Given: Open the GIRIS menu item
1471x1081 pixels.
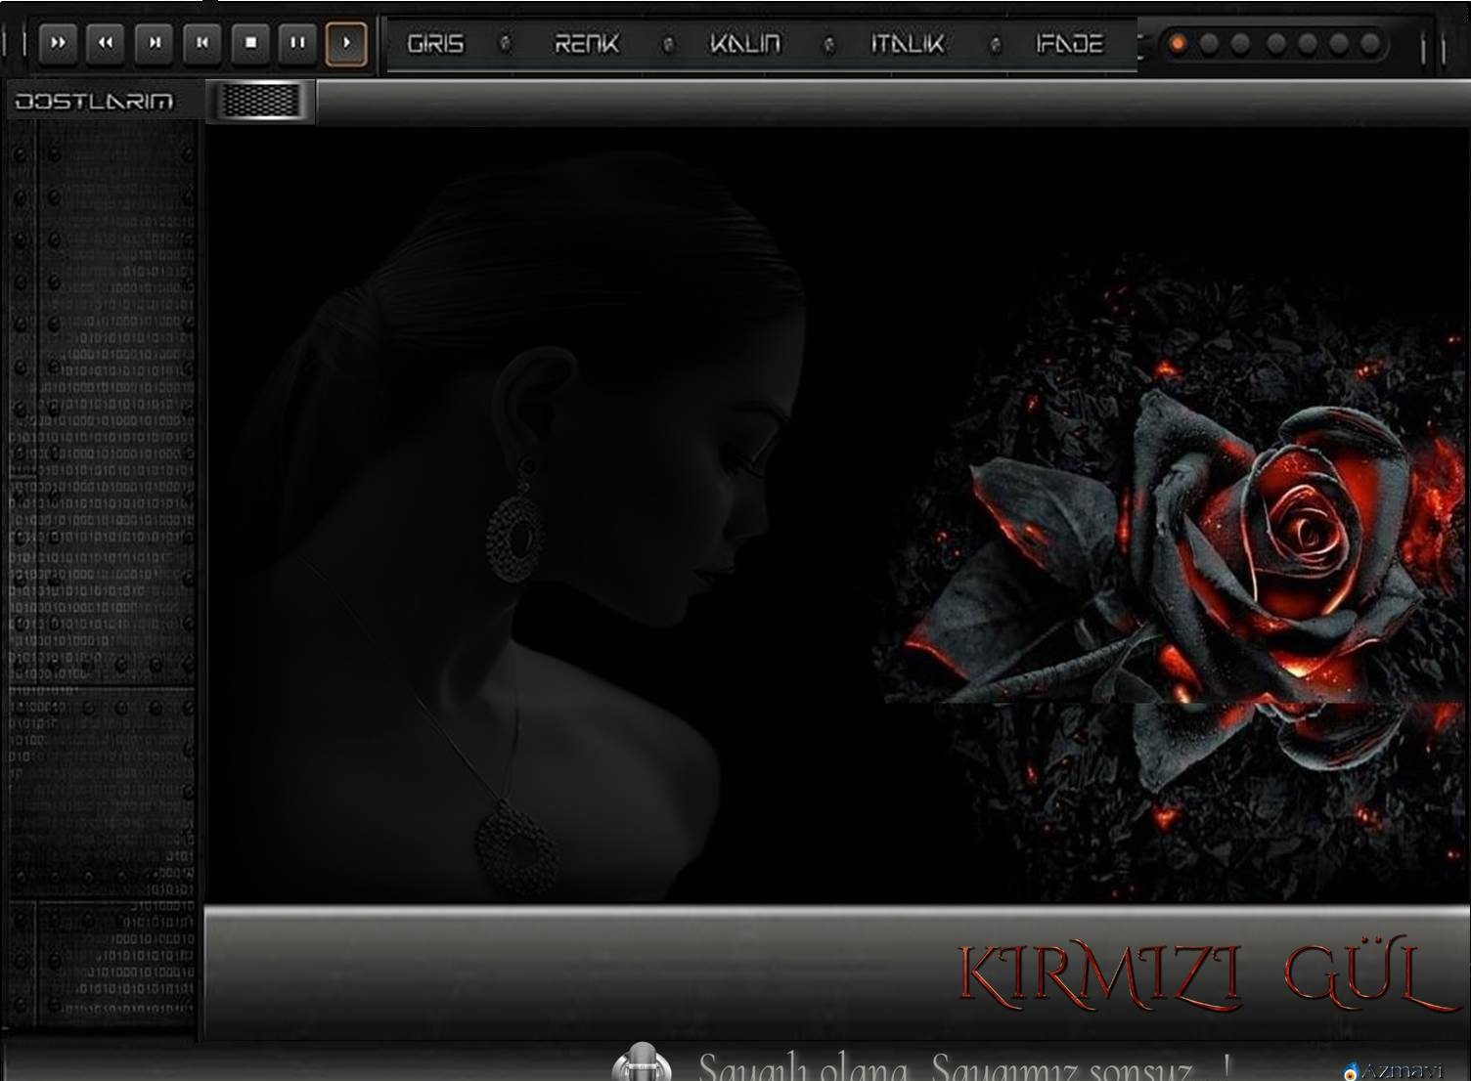Looking at the screenshot, I should [x=435, y=44].
